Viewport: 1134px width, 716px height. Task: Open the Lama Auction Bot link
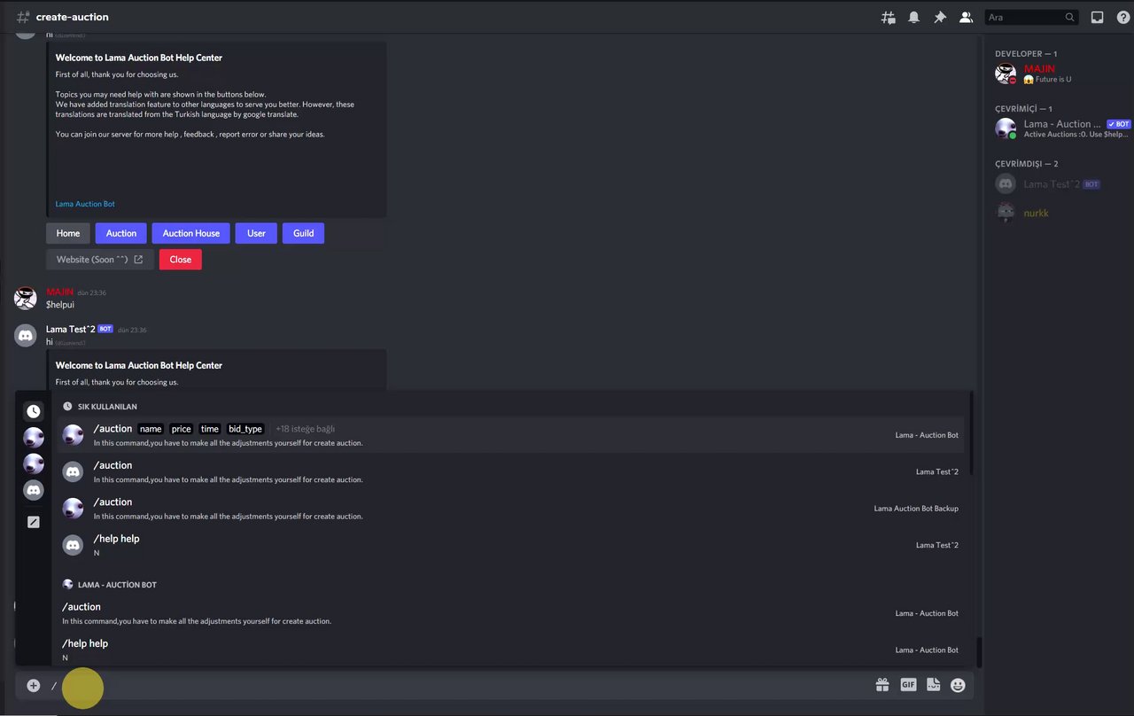pos(85,204)
